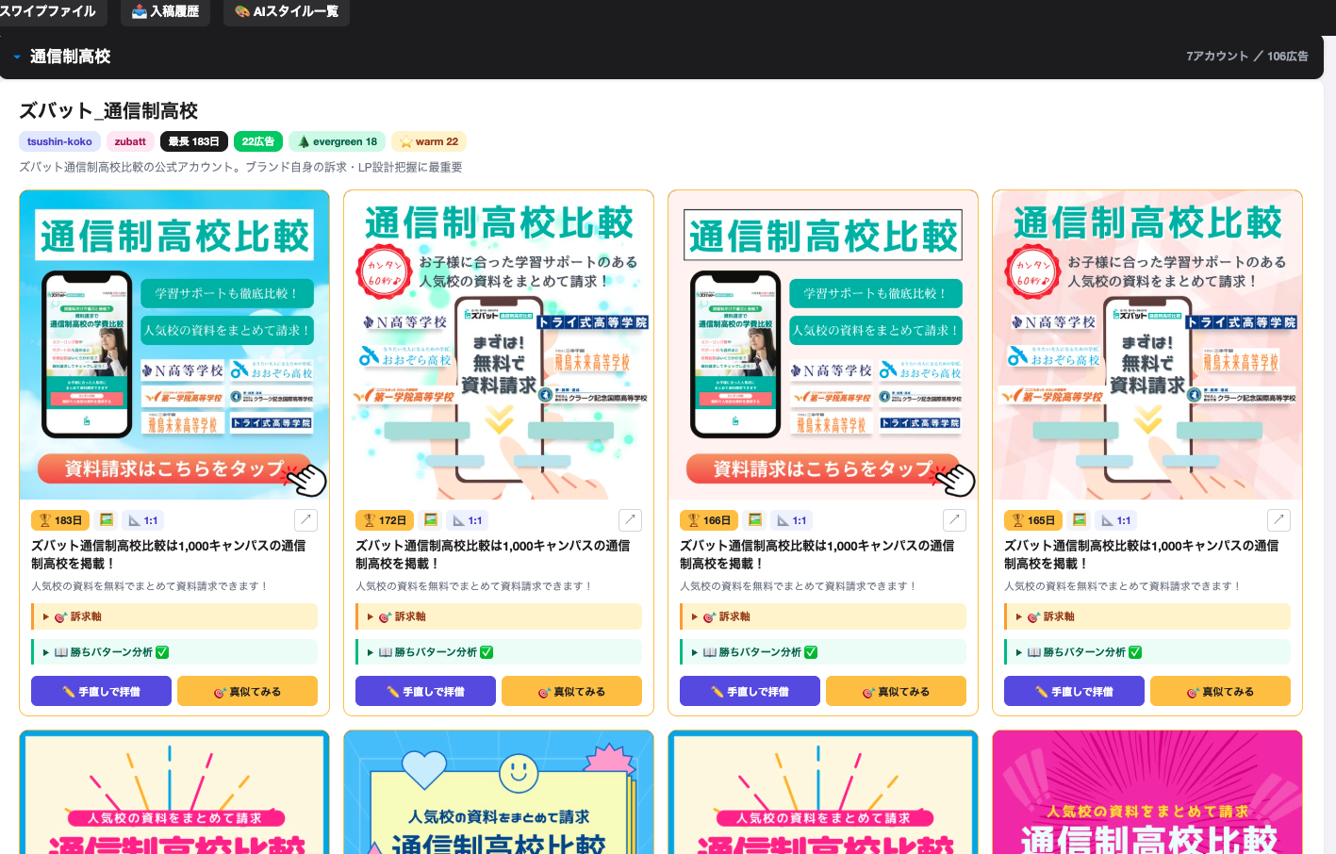Click 真似てみる on the 166日 card

896,691
